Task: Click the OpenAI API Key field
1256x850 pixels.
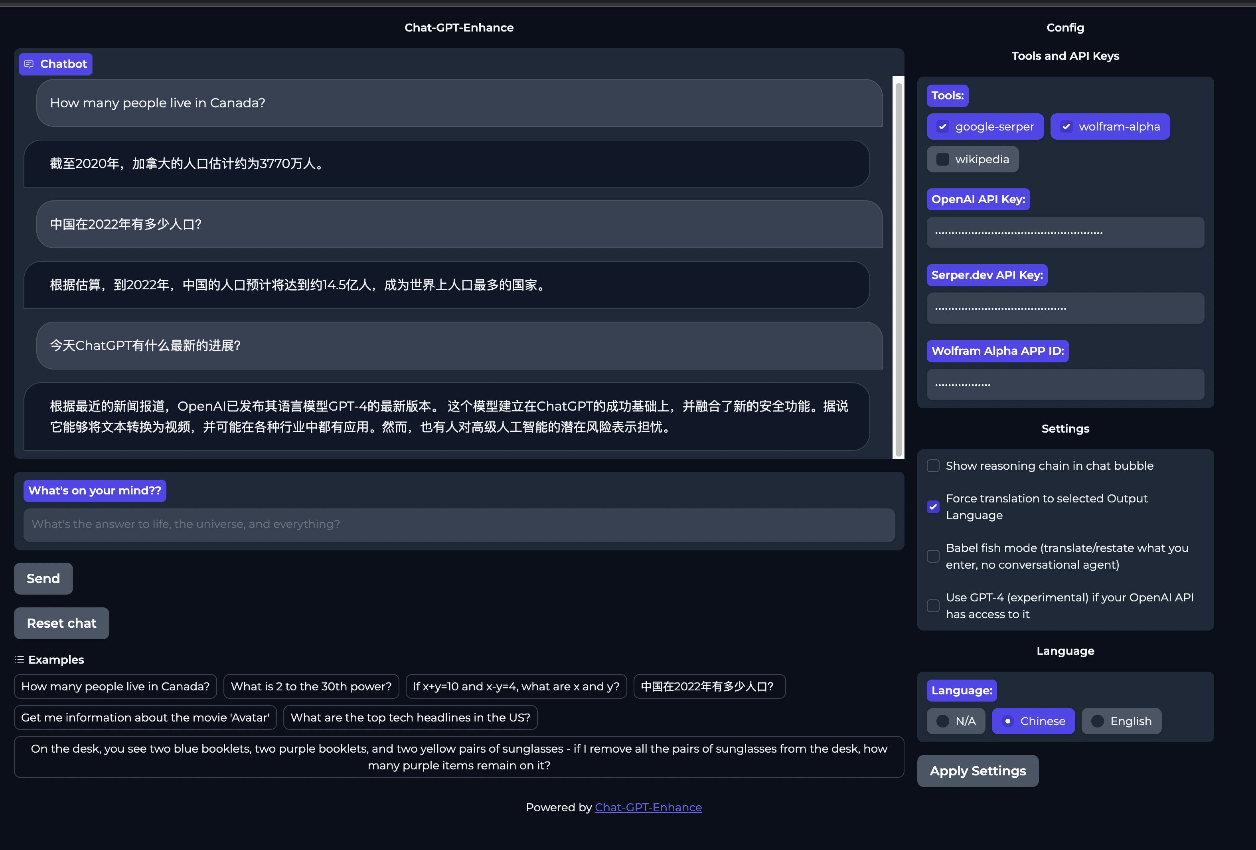Action: click(x=1064, y=233)
